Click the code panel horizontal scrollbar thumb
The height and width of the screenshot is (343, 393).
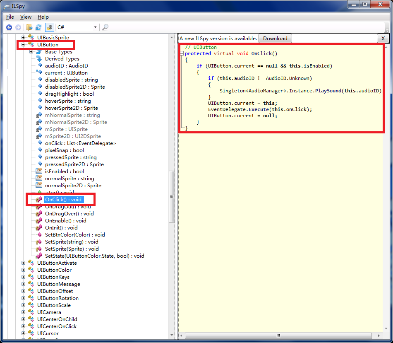(x=278, y=336)
